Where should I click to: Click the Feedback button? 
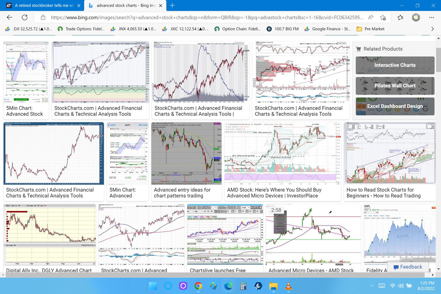(408, 267)
